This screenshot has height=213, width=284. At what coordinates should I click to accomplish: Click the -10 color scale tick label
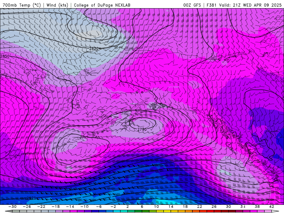(84, 207)
